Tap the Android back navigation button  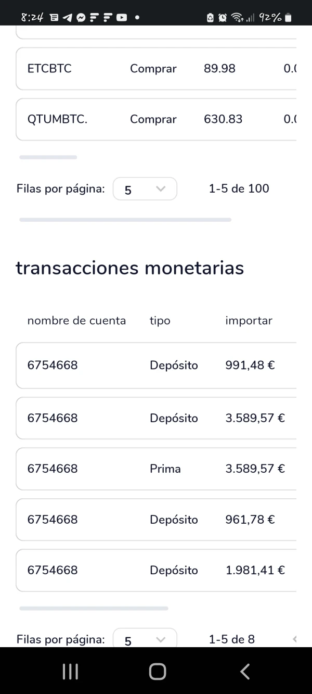[245, 671]
